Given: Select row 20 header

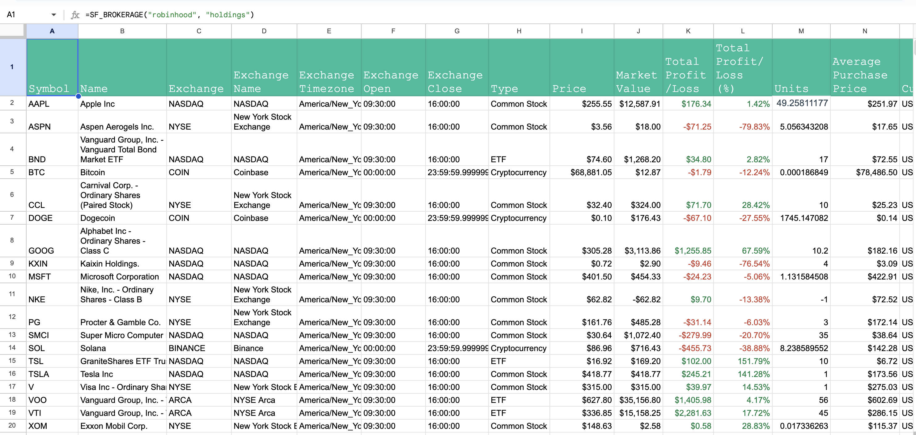Looking at the screenshot, I should [13, 426].
